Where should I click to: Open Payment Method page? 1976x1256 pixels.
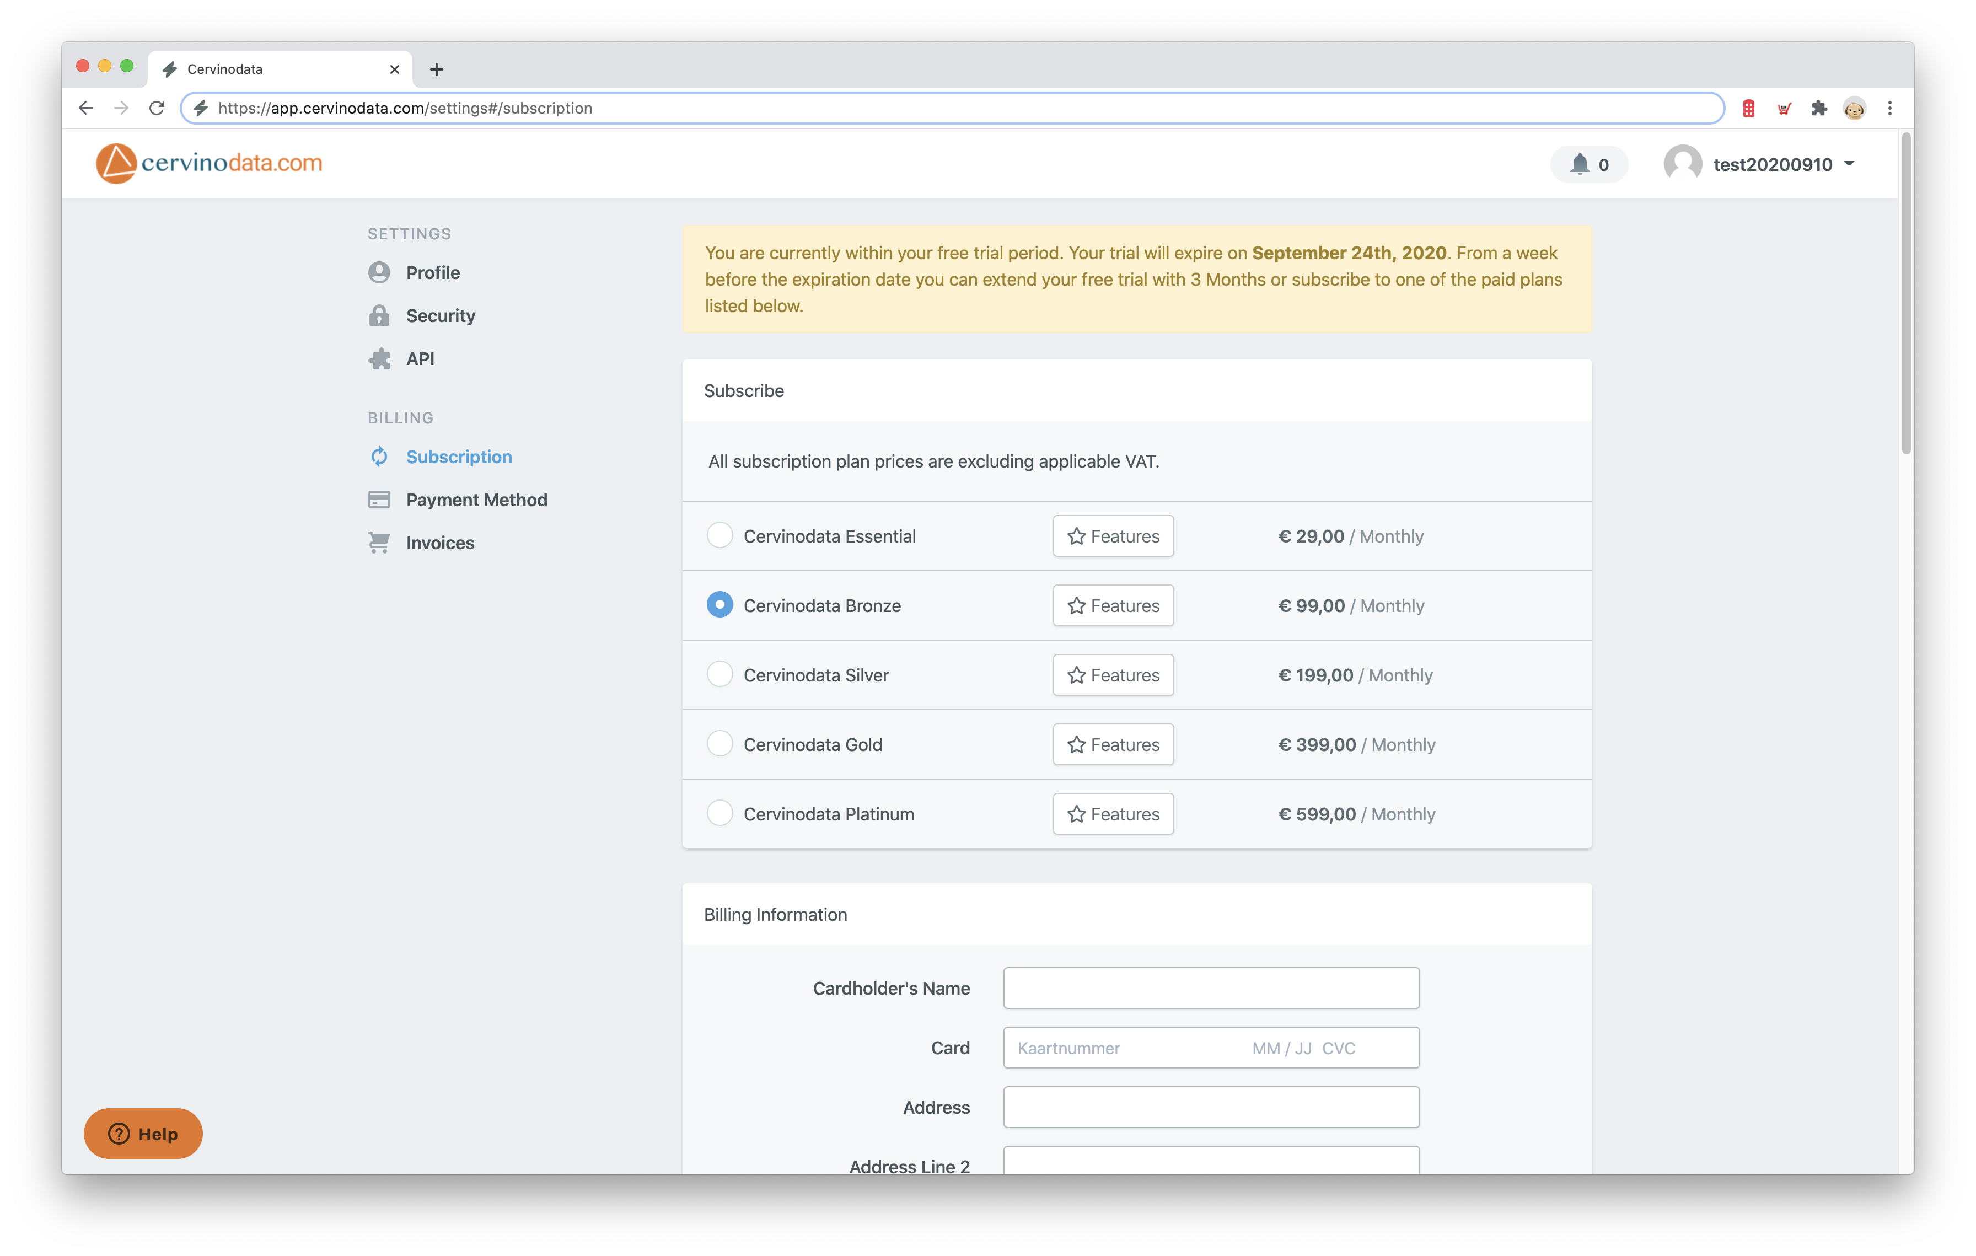(x=476, y=500)
